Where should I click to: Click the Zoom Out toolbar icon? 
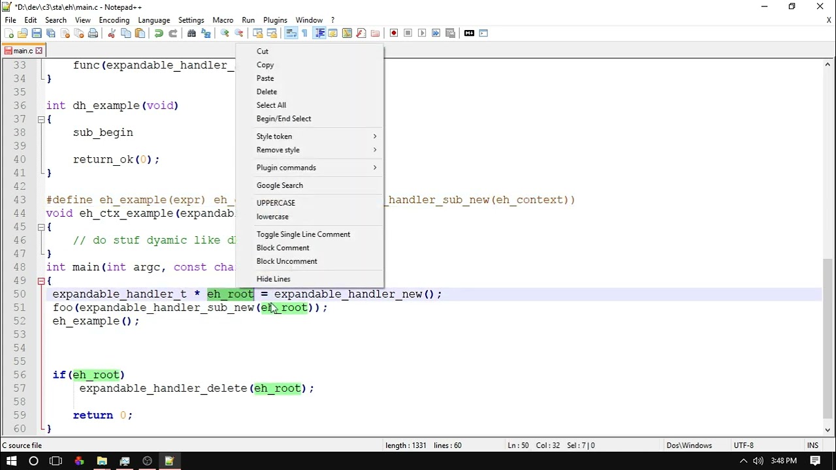pos(239,33)
